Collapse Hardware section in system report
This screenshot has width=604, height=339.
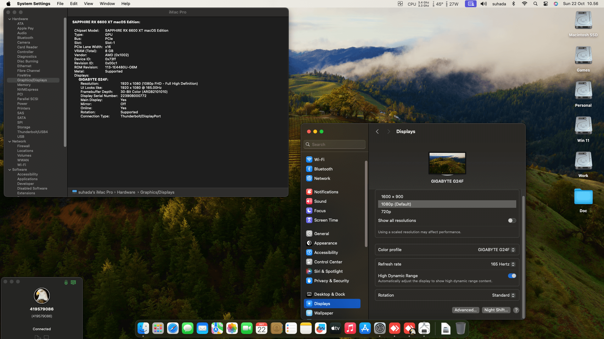tap(10, 19)
